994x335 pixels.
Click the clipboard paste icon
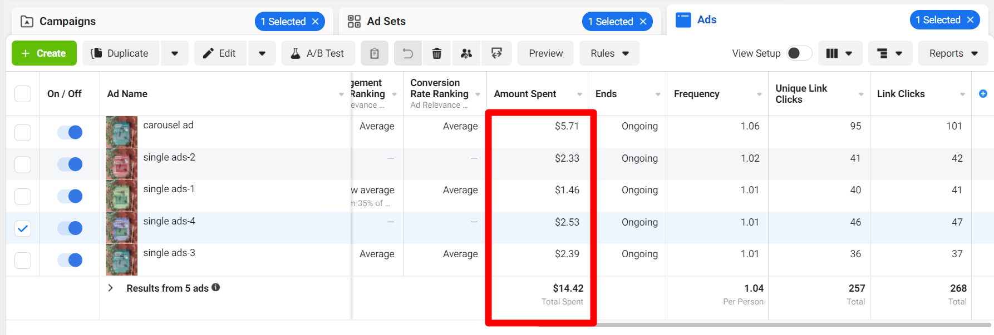point(375,53)
